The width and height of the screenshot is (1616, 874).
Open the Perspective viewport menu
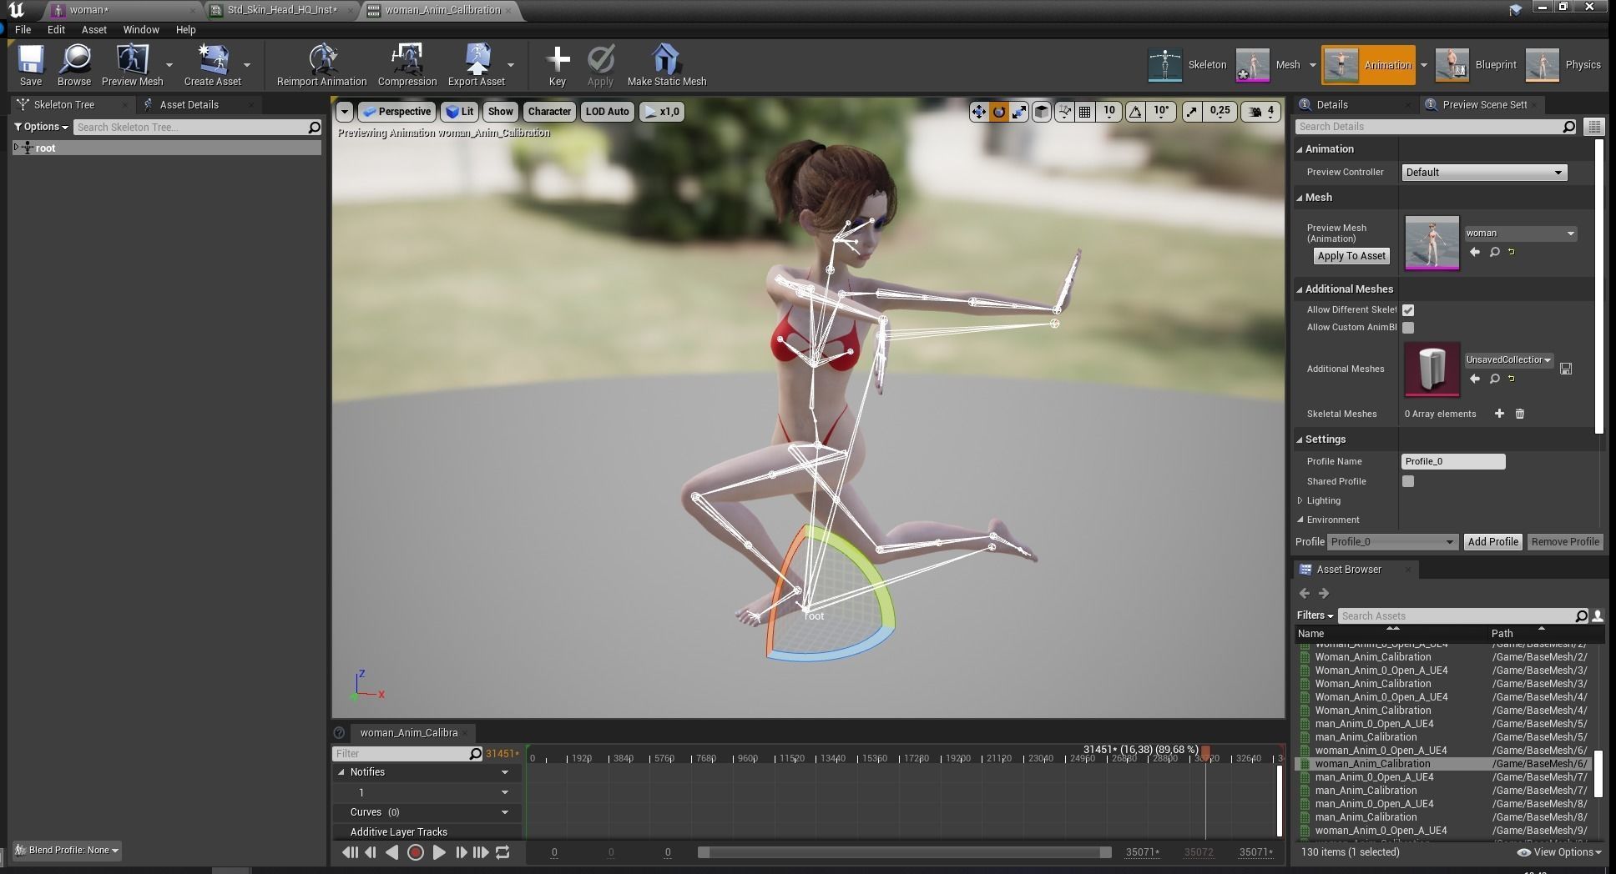click(x=396, y=112)
